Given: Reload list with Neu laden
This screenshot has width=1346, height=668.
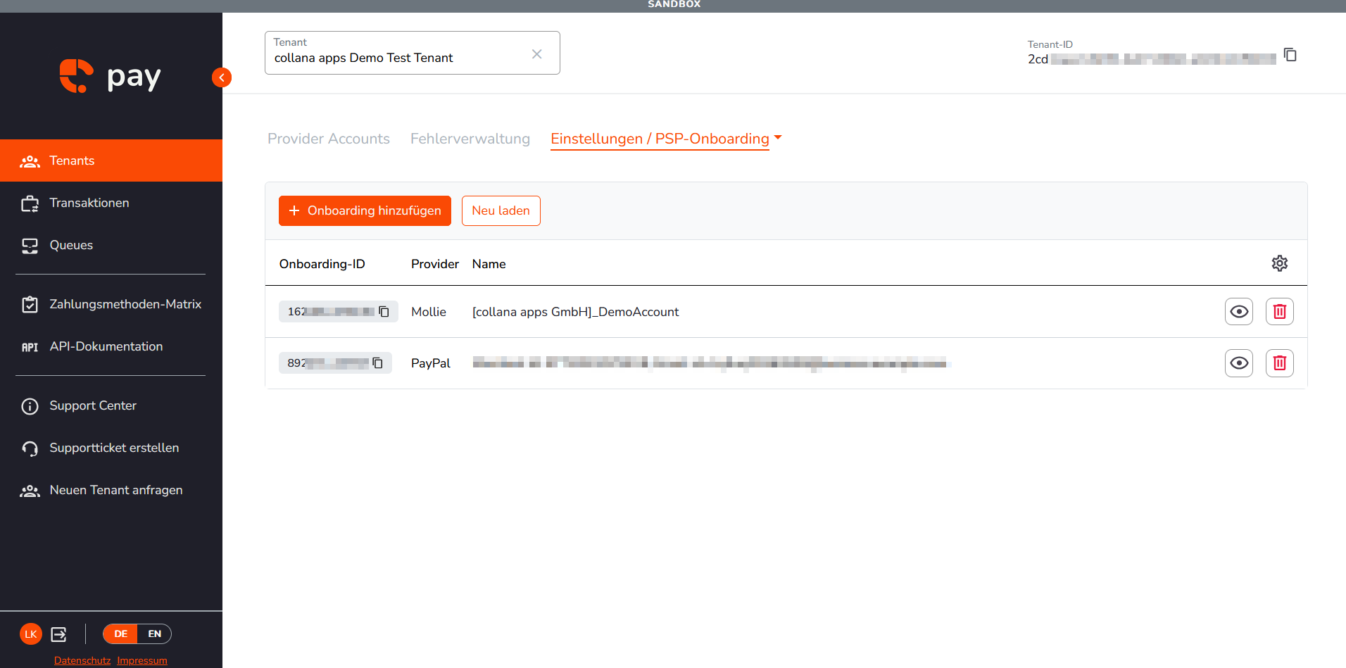Looking at the screenshot, I should point(501,211).
